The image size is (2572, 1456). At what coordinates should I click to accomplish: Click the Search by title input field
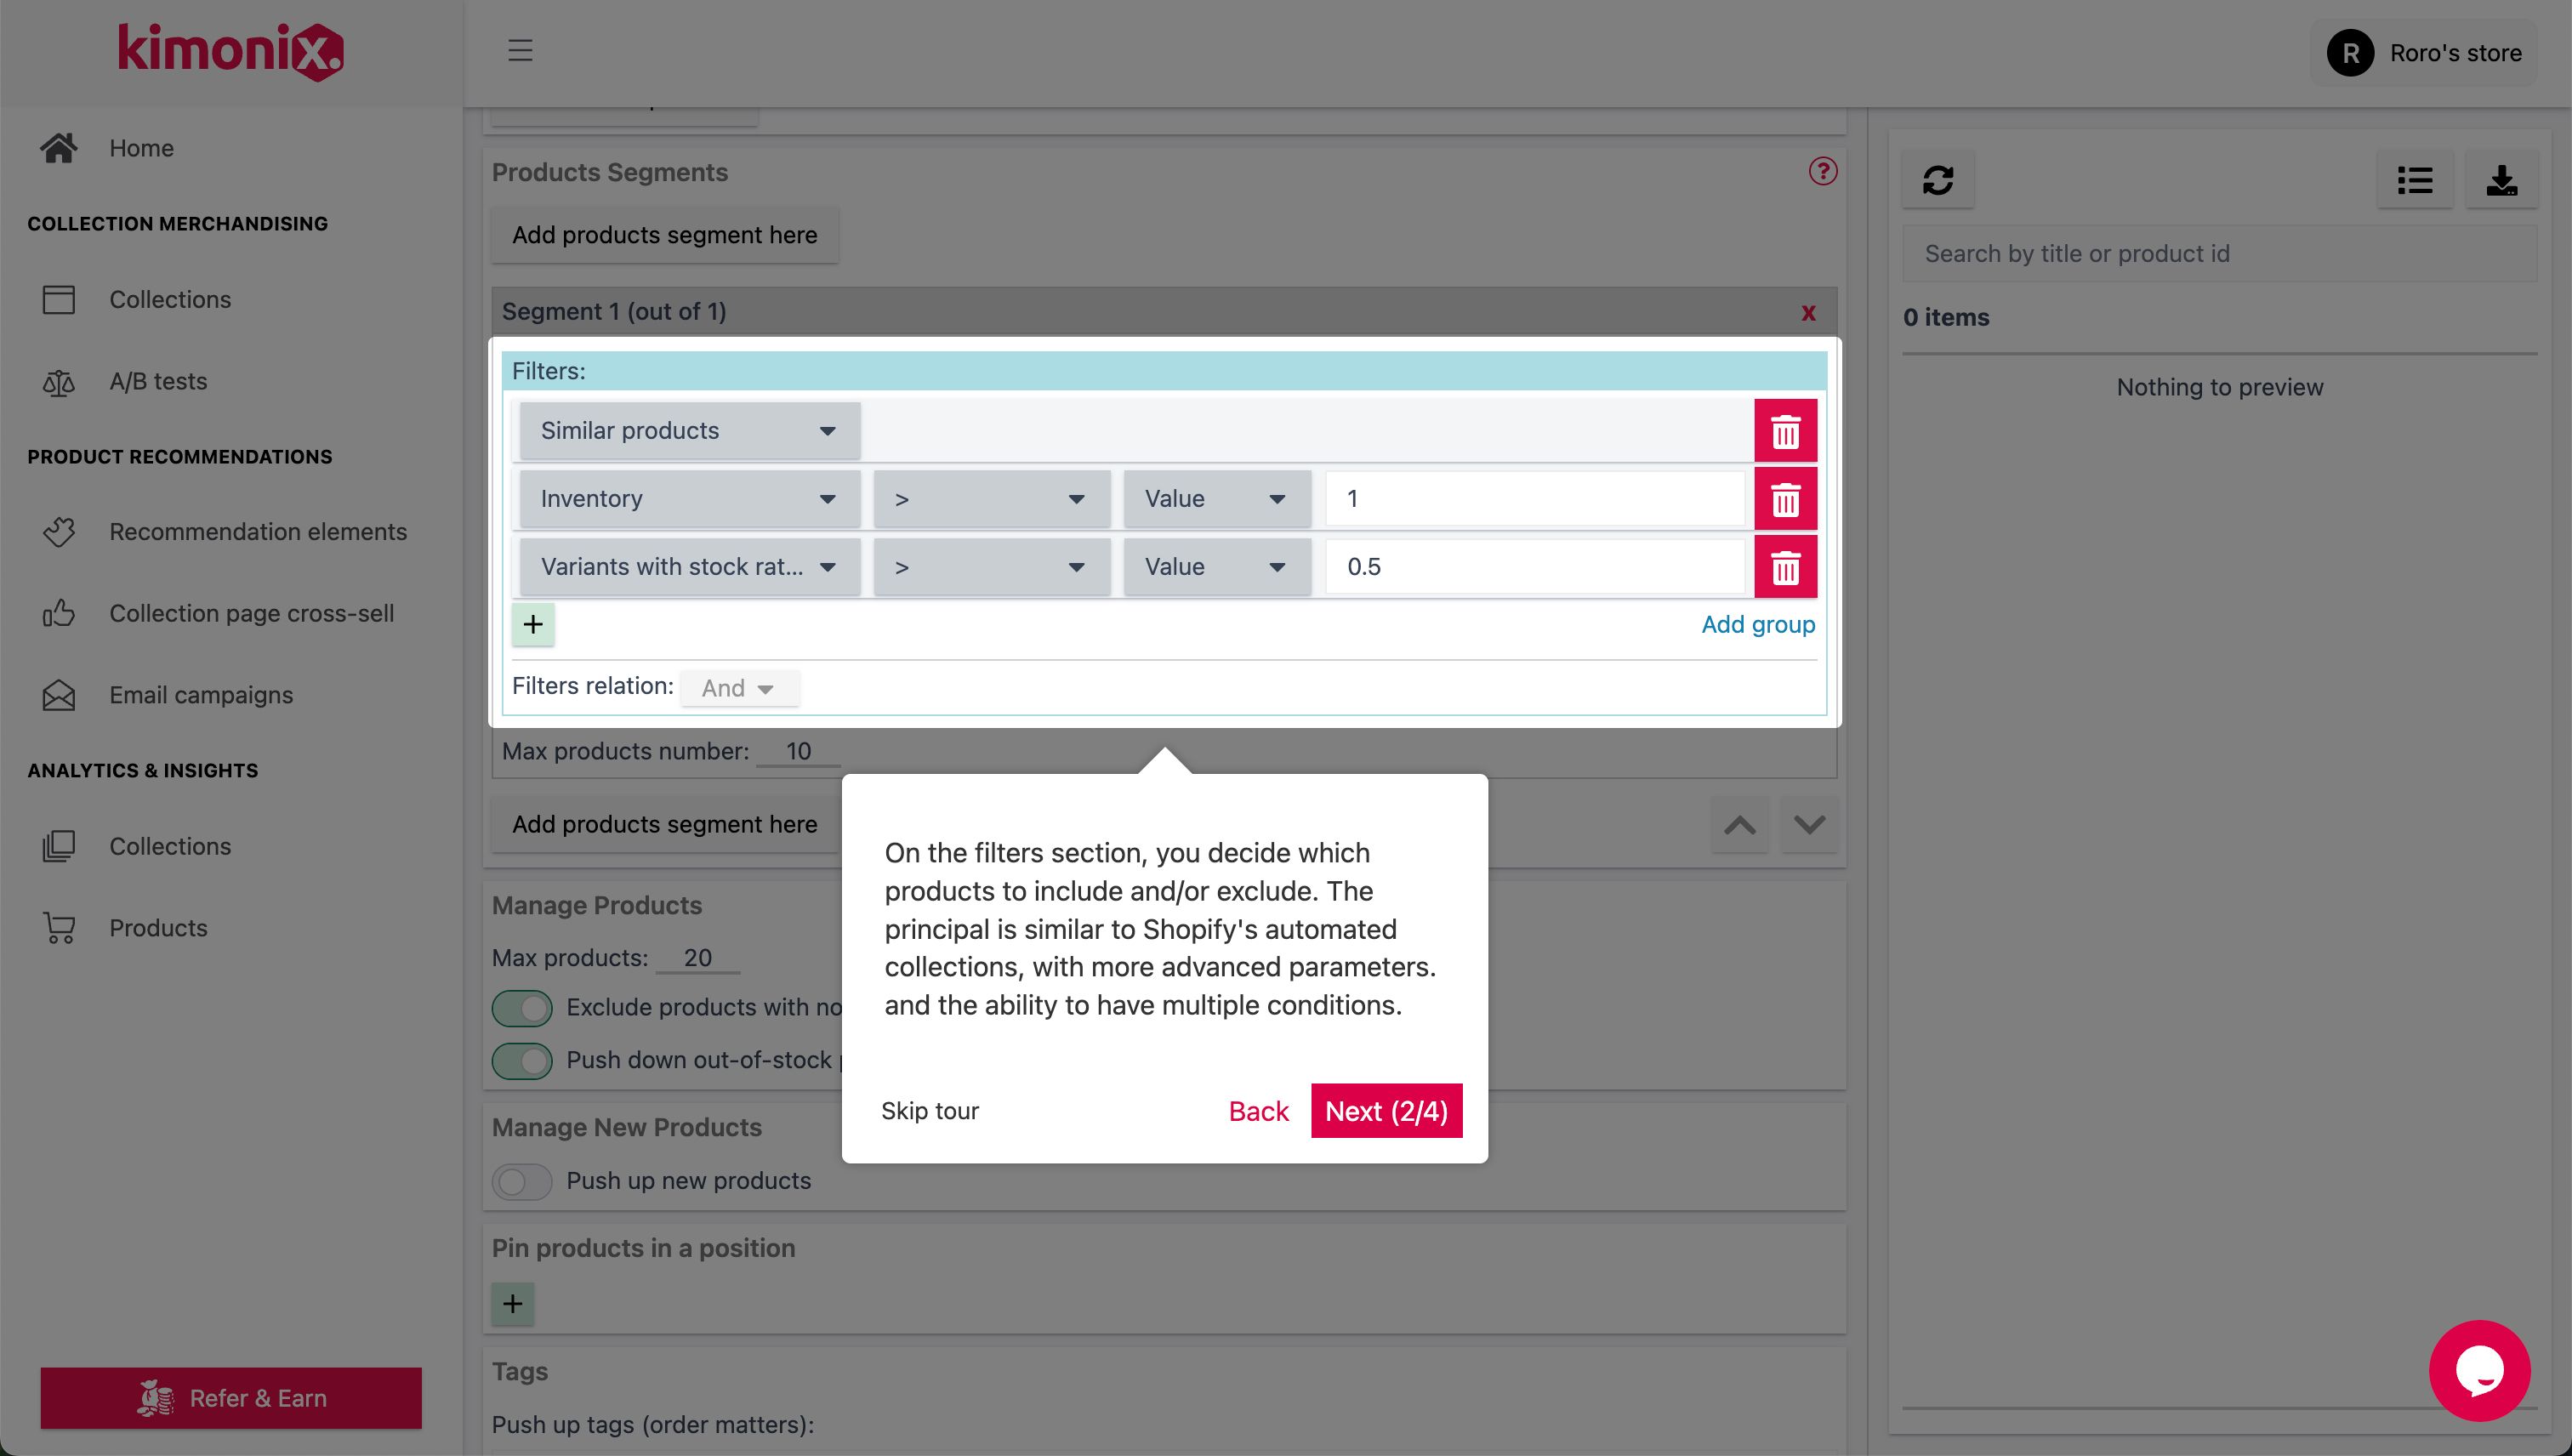point(2218,254)
